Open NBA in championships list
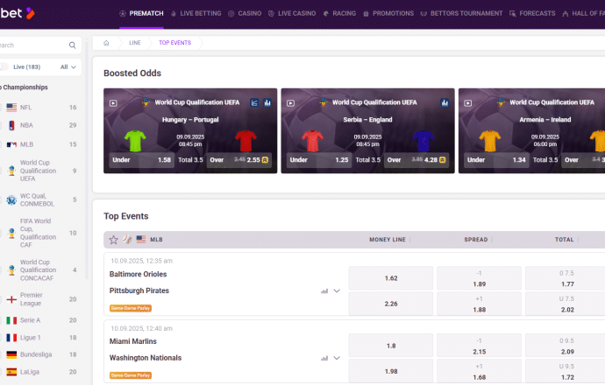 pos(26,125)
